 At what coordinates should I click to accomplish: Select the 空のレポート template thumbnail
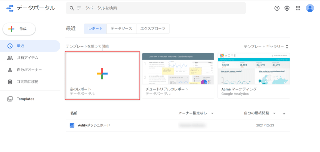[x=102, y=75]
